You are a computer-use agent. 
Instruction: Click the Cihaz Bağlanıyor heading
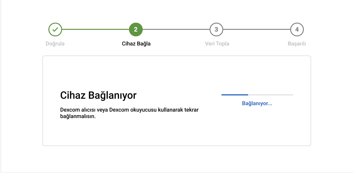98,95
